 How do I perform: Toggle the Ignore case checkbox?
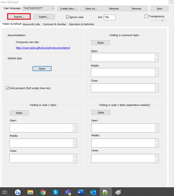click(x=68, y=17)
